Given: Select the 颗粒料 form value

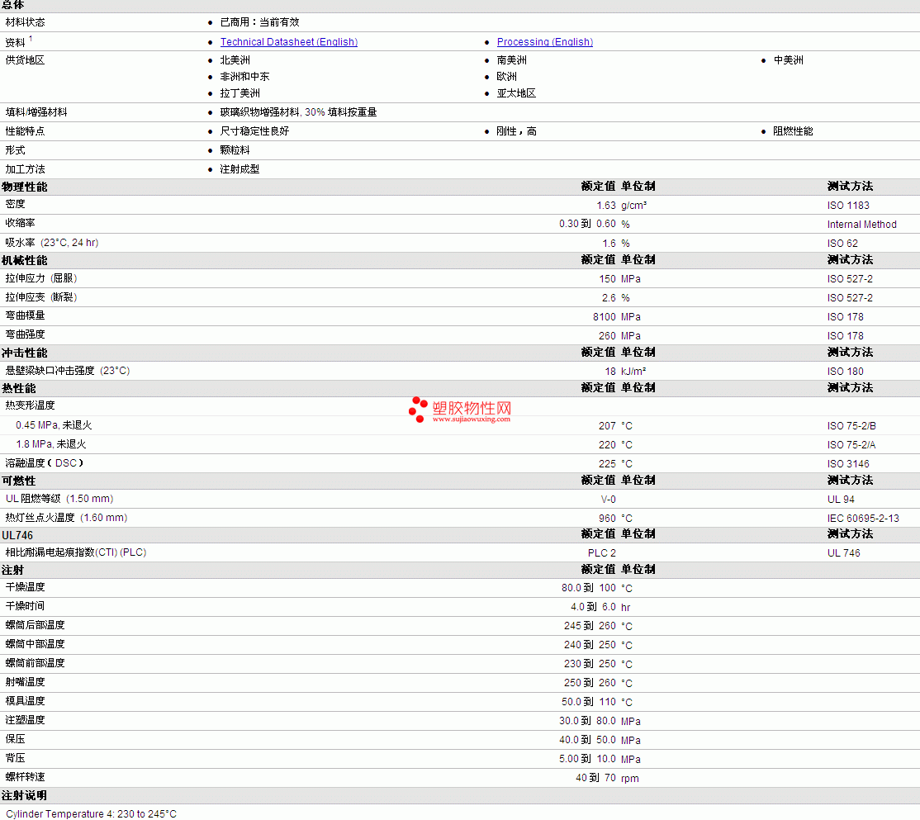Looking at the screenshot, I should pyautogui.click(x=235, y=150).
